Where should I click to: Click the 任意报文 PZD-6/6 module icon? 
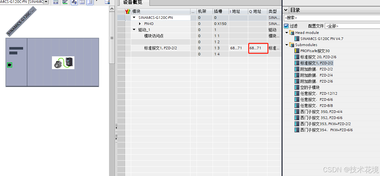point(297,100)
